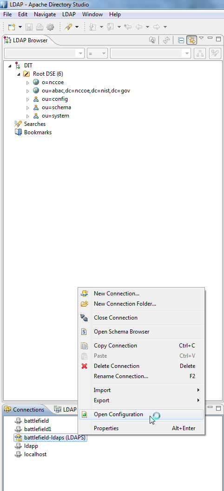Click the Open Schema Browser icon in context menu
This screenshot has width=224, height=491.
tap(84, 332)
